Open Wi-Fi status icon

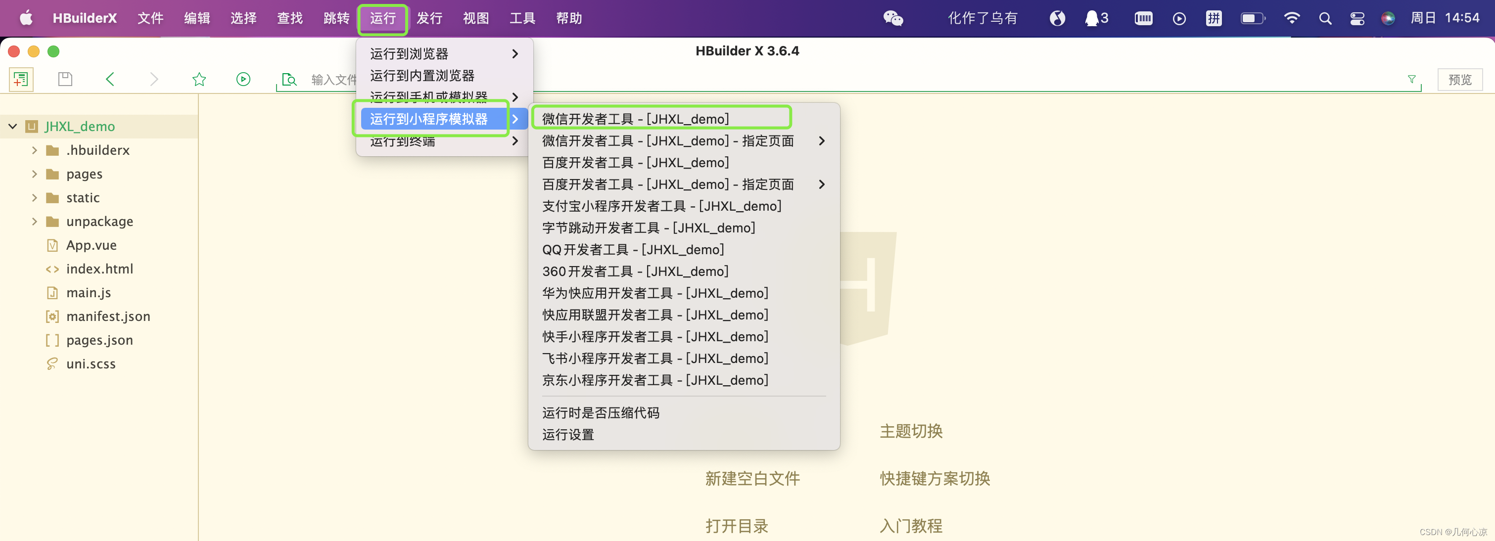tap(1291, 18)
